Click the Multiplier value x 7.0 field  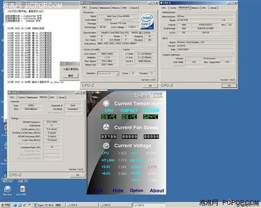tap(107, 57)
